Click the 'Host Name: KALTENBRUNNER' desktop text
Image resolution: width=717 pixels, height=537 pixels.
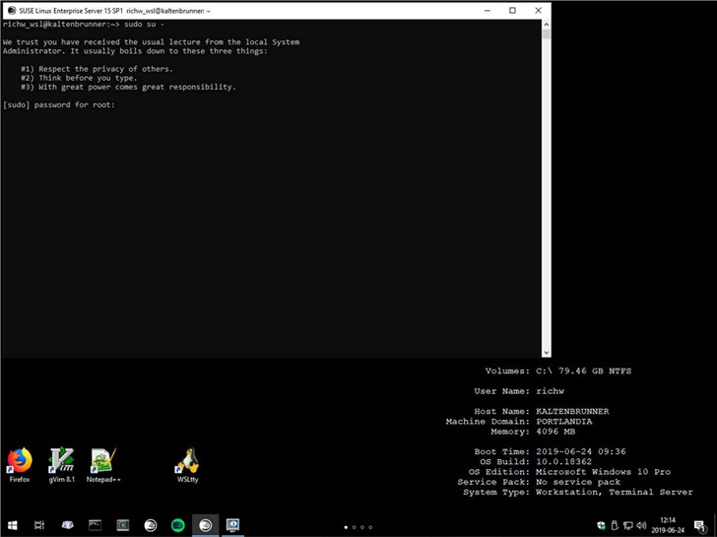click(x=542, y=411)
